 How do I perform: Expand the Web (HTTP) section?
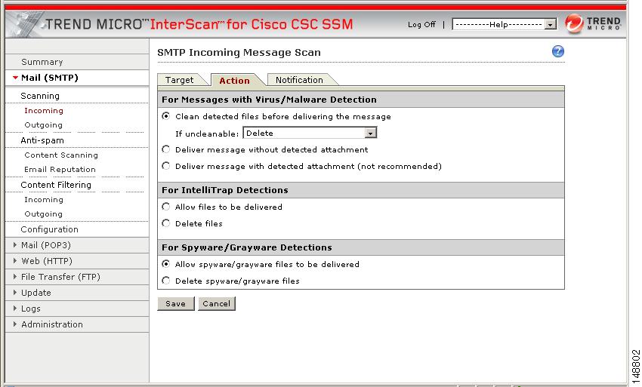(15, 260)
